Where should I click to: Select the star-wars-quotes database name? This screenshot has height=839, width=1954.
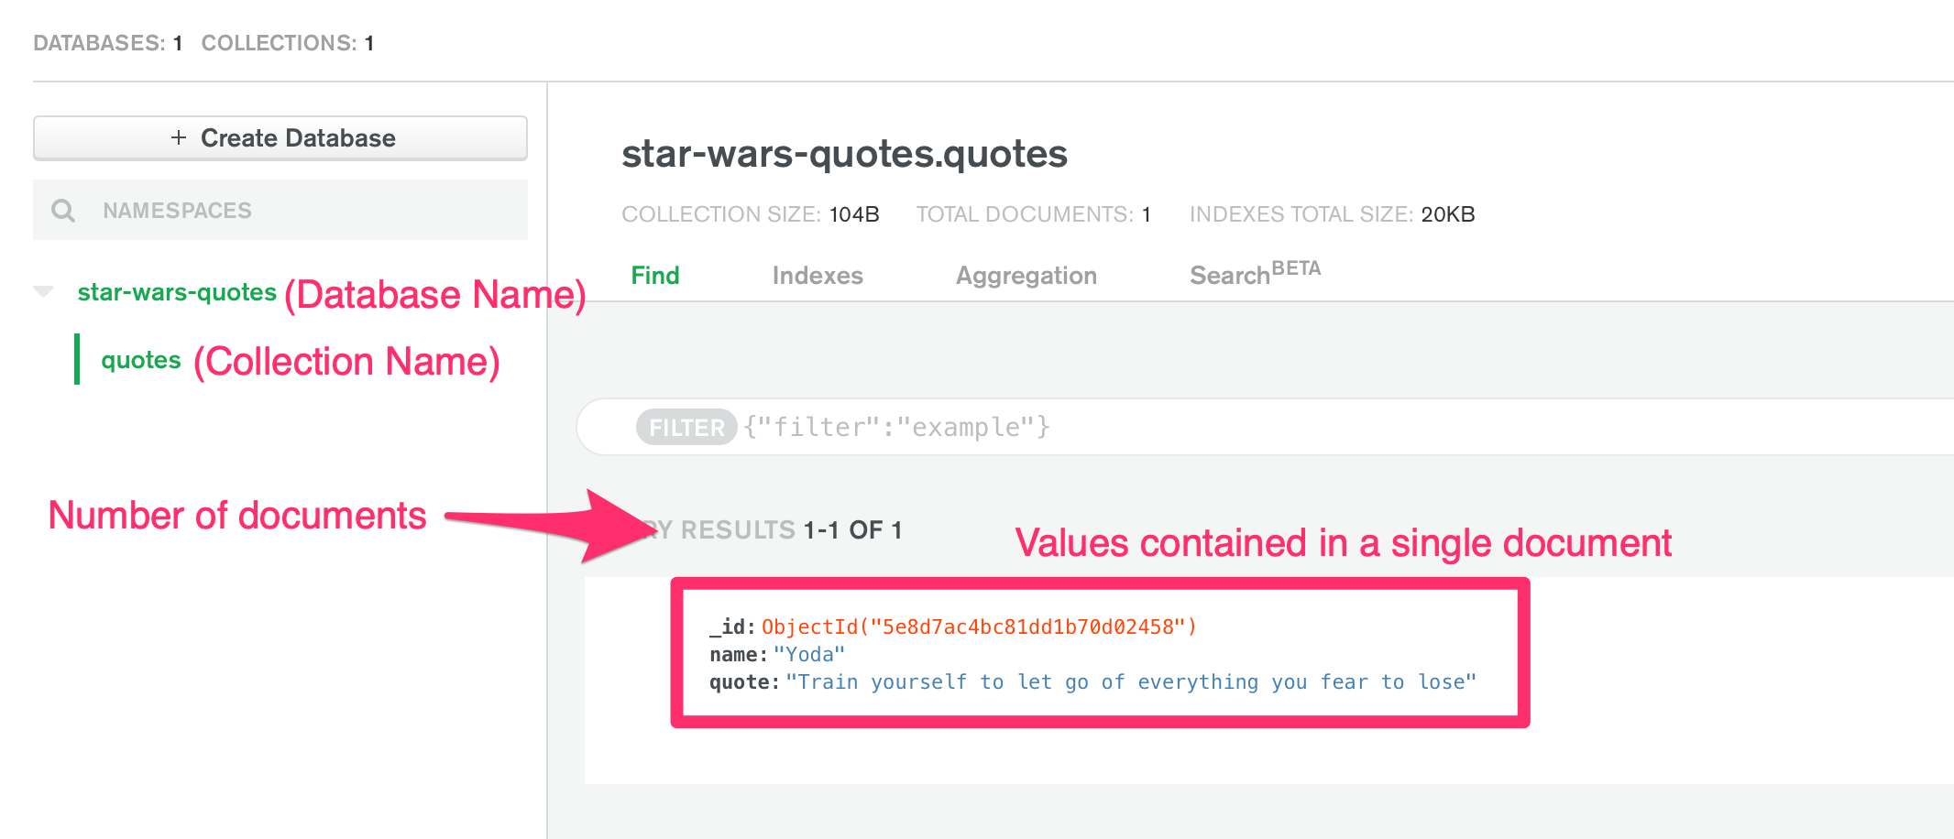[176, 292]
